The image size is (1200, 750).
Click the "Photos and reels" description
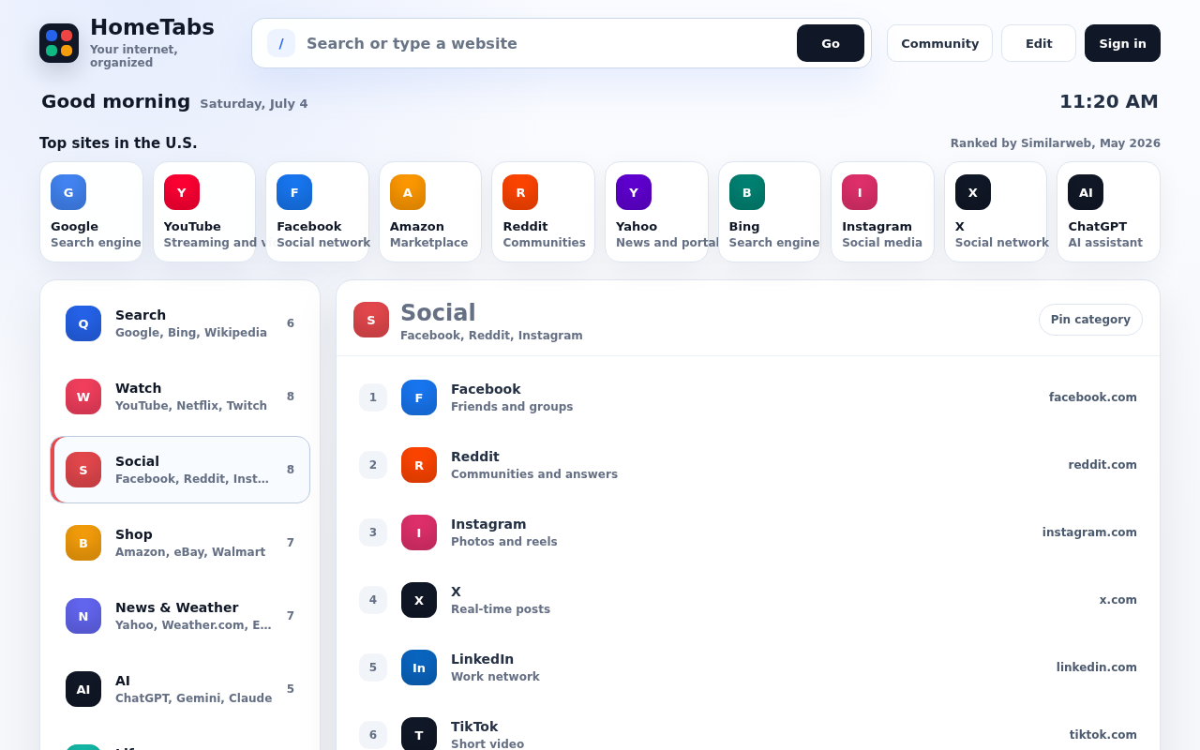coord(504,542)
